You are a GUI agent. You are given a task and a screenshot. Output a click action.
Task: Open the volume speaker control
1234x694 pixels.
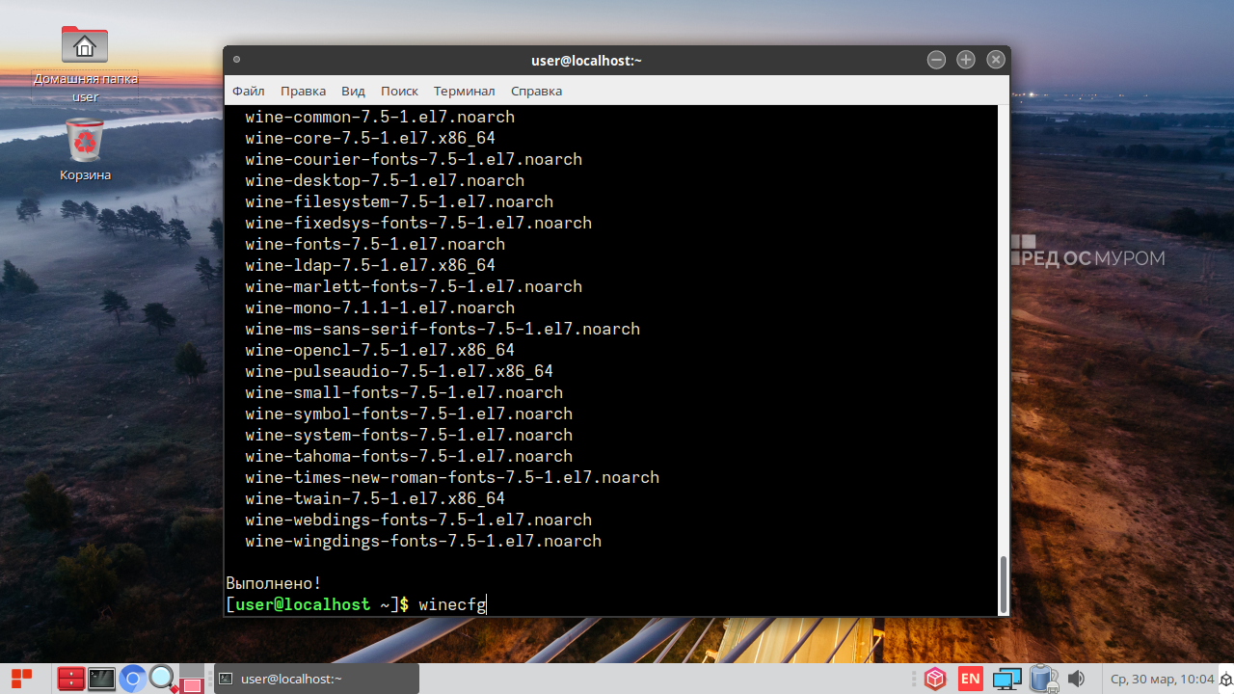tap(1076, 679)
